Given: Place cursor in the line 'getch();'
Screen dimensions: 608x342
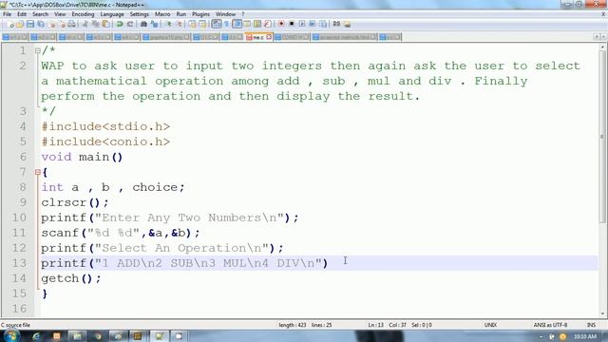Looking at the screenshot, I should pos(71,278).
